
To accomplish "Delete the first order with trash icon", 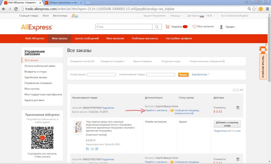I will click(238, 108).
